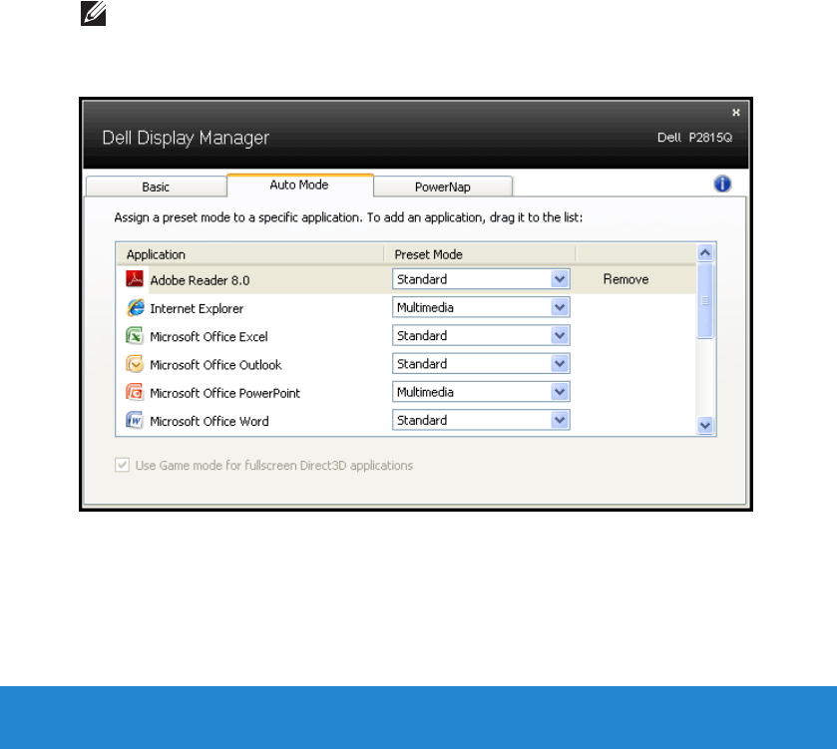Viewport: 837px width, 749px height.
Task: Select the Internet Explorer row text
Action: (x=197, y=309)
